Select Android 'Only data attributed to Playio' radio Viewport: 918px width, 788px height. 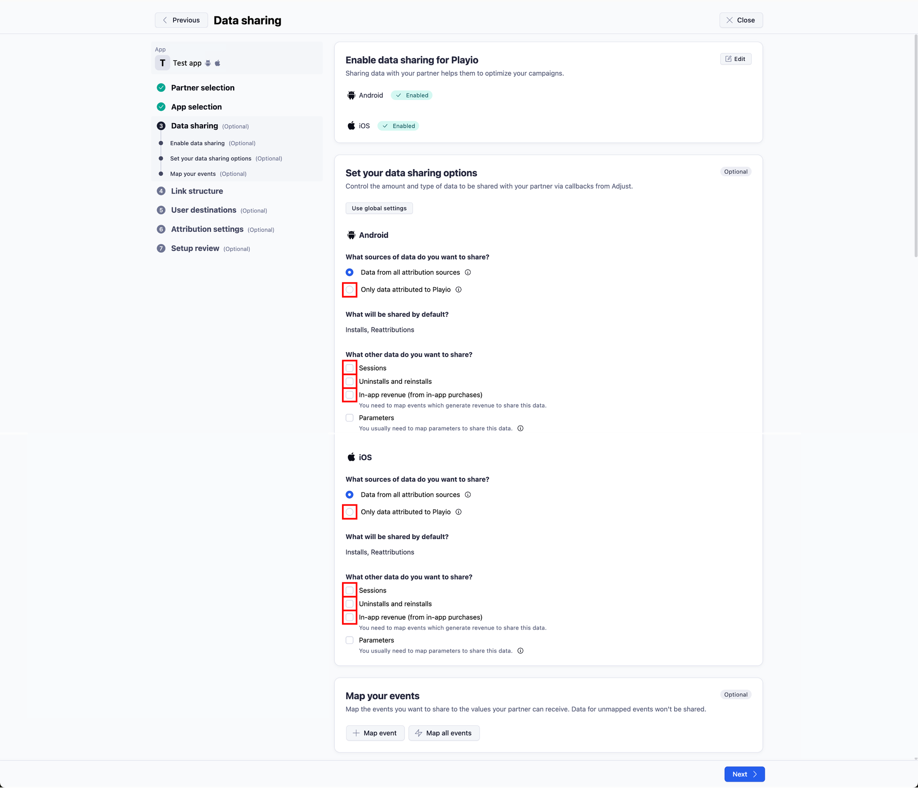click(x=350, y=290)
